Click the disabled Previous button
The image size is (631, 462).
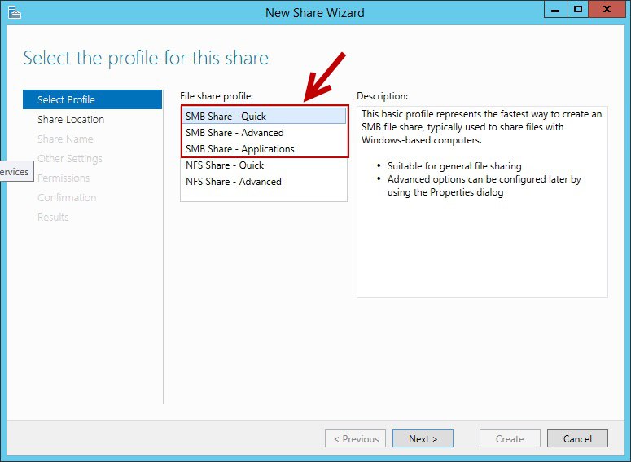(x=355, y=438)
